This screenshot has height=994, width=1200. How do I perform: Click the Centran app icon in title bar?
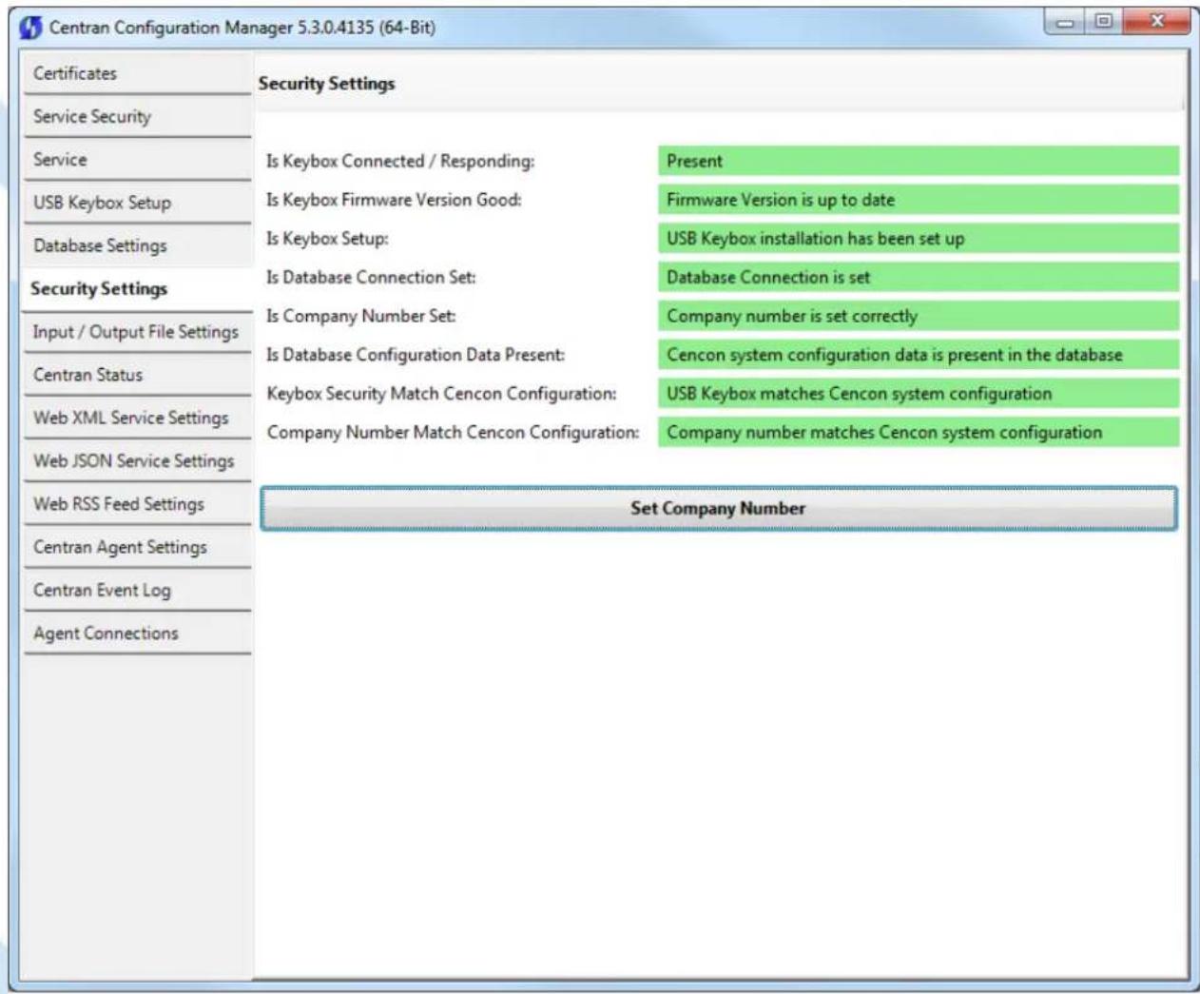tap(30, 28)
